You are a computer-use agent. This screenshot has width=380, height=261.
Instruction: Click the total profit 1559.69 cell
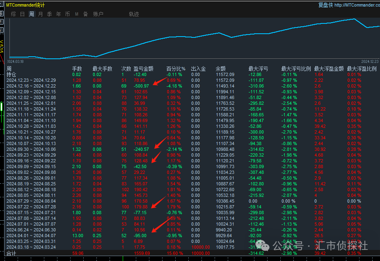[x=142, y=253]
